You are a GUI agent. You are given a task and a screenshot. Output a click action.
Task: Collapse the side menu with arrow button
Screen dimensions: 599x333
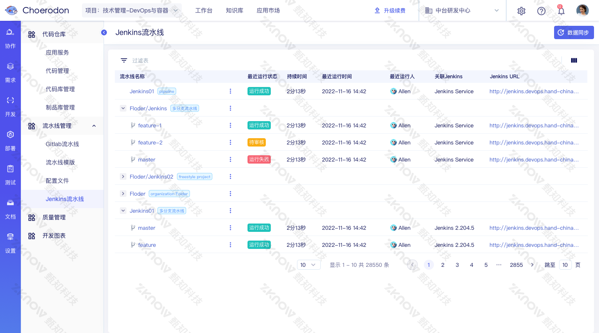click(x=104, y=32)
